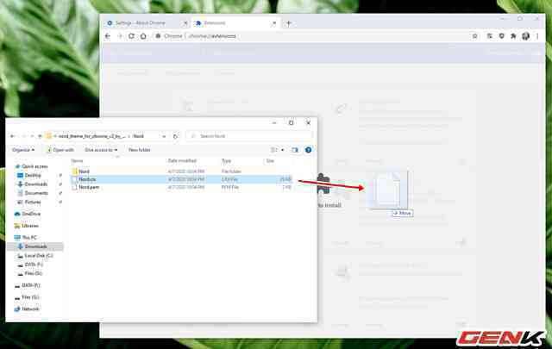Reload the Chrome page
The image size is (552, 349).
point(131,36)
